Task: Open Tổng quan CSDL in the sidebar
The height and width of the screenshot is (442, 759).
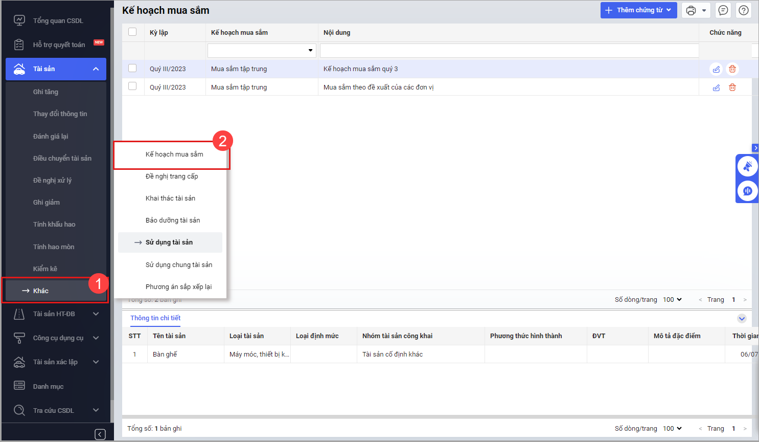Action: (x=58, y=21)
